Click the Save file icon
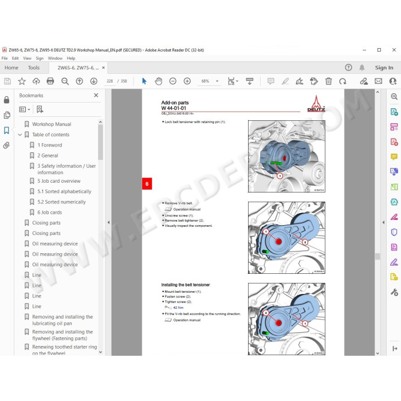 [x=7, y=81]
